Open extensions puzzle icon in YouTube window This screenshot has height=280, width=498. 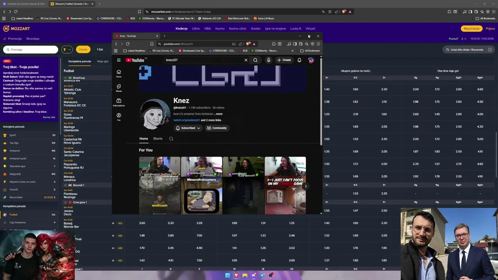click(x=274, y=44)
